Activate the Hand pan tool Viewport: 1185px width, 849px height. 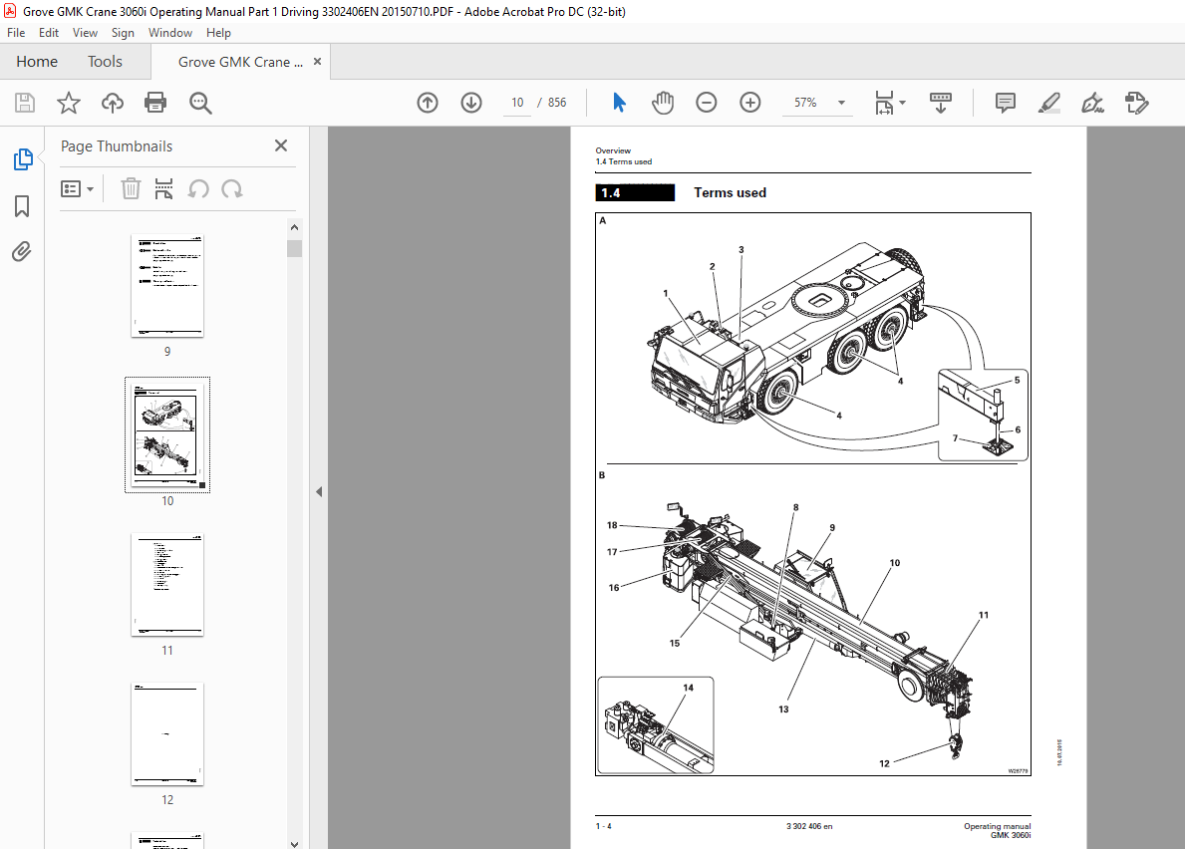(663, 102)
